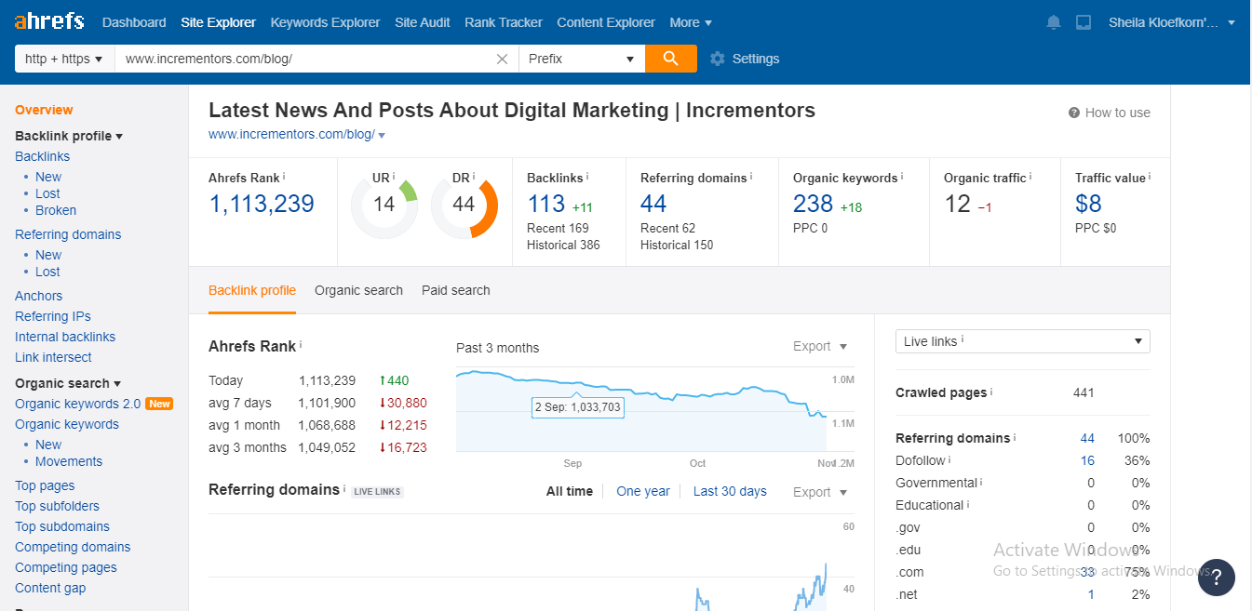Image resolution: width=1252 pixels, height=611 pixels.
Task: Select the All time range
Action: click(x=570, y=491)
